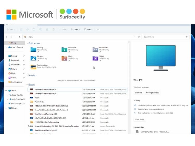195x146 pixels.
Task: Collapse the Recent section
Action: [x=27, y=85]
